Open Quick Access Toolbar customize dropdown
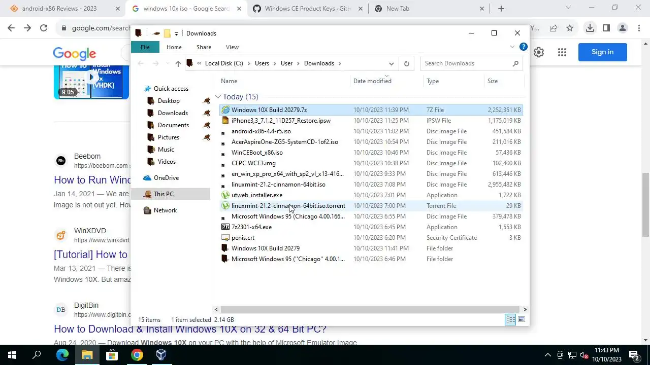 [176, 33]
